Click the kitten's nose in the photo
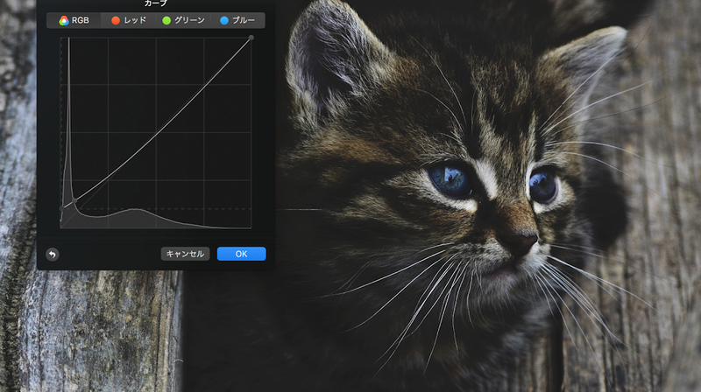This screenshot has height=392, width=701. (521, 241)
